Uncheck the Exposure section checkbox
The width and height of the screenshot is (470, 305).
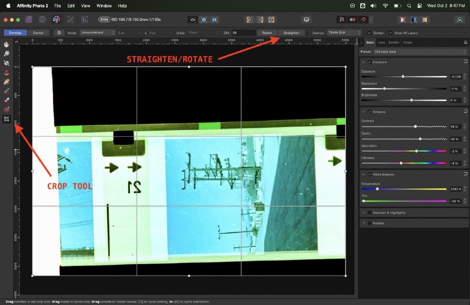(x=369, y=62)
